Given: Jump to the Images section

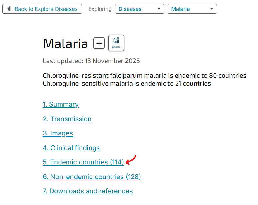Looking at the screenshot, I should 58,133.
